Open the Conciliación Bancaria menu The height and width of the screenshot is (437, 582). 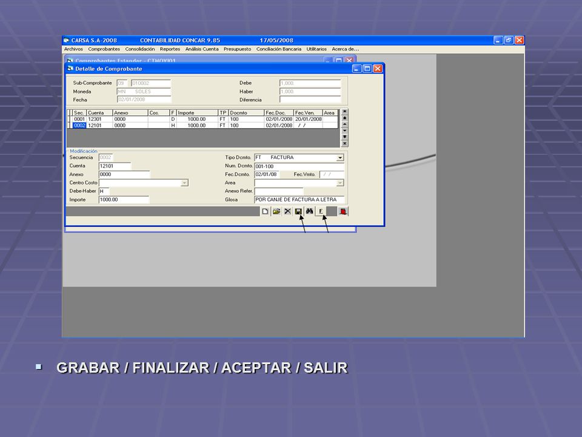[x=279, y=49]
